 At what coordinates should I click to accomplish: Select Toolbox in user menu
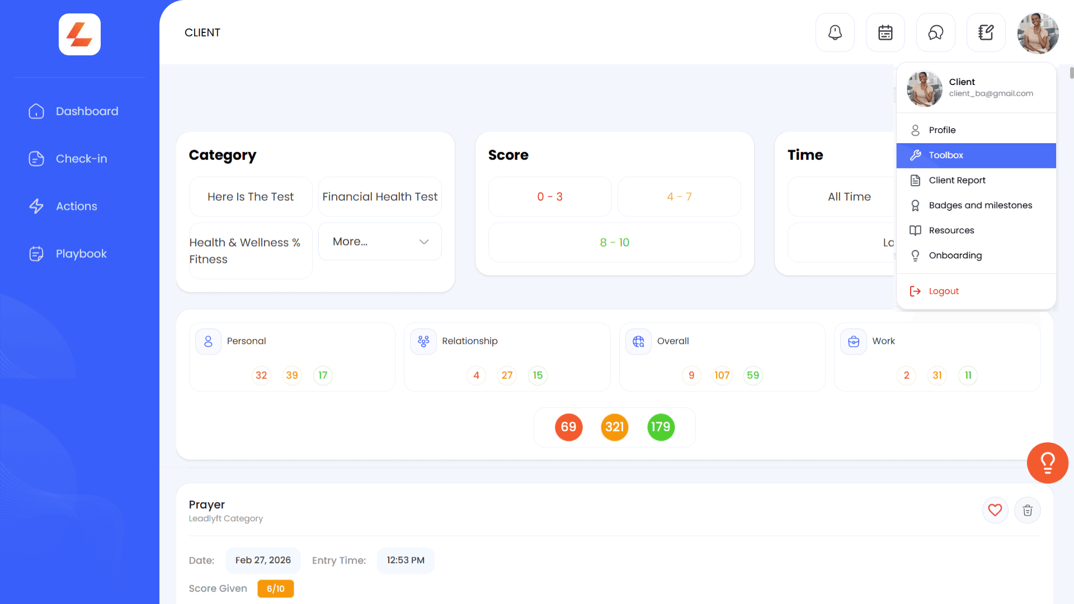[976, 155]
